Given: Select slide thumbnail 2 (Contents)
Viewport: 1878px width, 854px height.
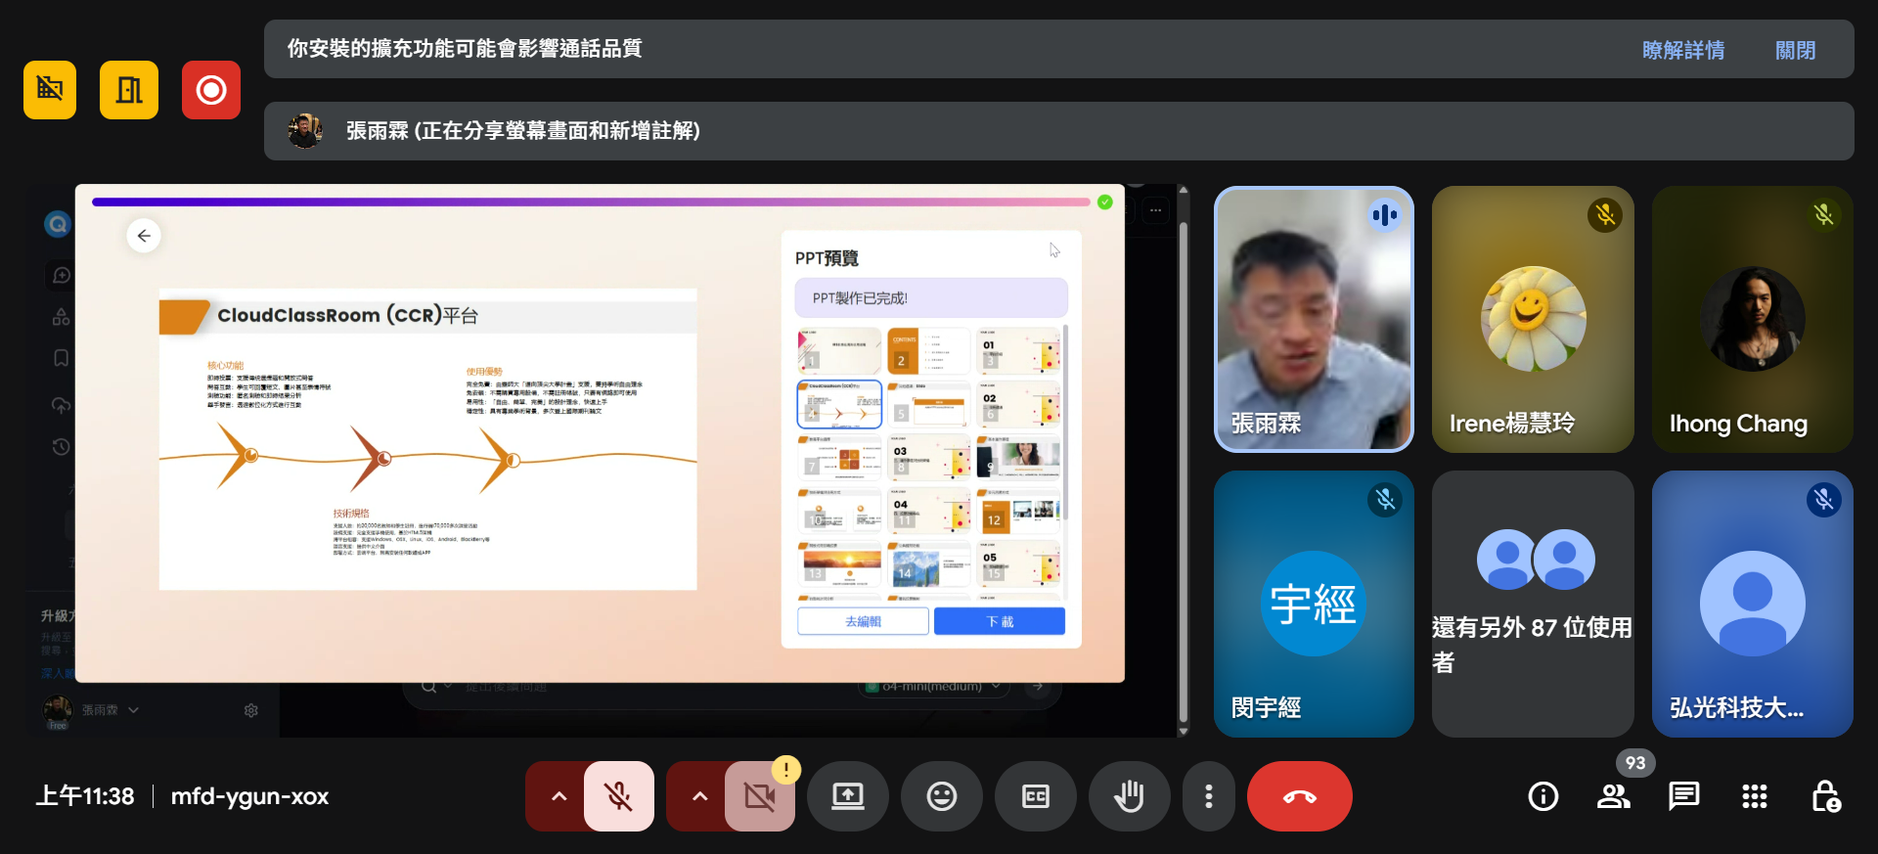Looking at the screenshot, I should pos(929,351).
